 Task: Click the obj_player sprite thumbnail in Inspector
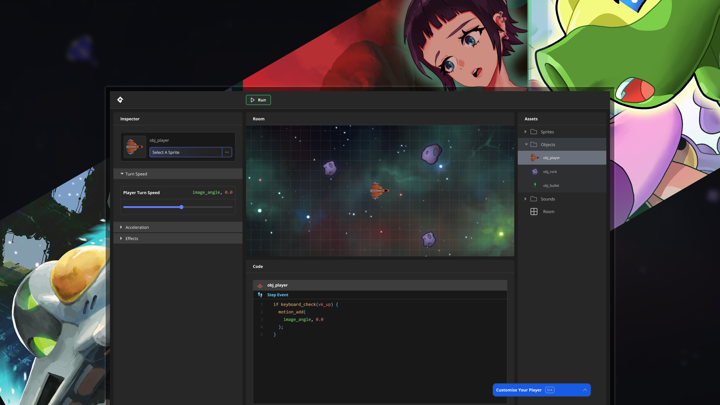(135, 147)
